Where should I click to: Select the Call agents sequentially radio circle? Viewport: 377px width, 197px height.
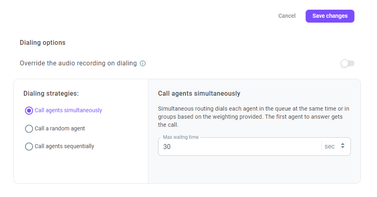click(x=29, y=147)
